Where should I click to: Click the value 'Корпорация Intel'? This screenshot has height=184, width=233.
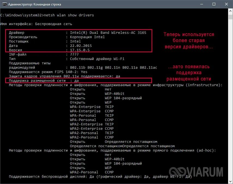coord(87,37)
